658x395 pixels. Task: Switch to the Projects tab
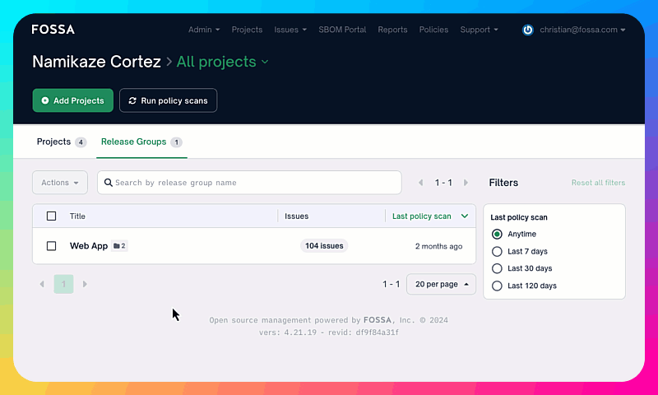click(54, 142)
